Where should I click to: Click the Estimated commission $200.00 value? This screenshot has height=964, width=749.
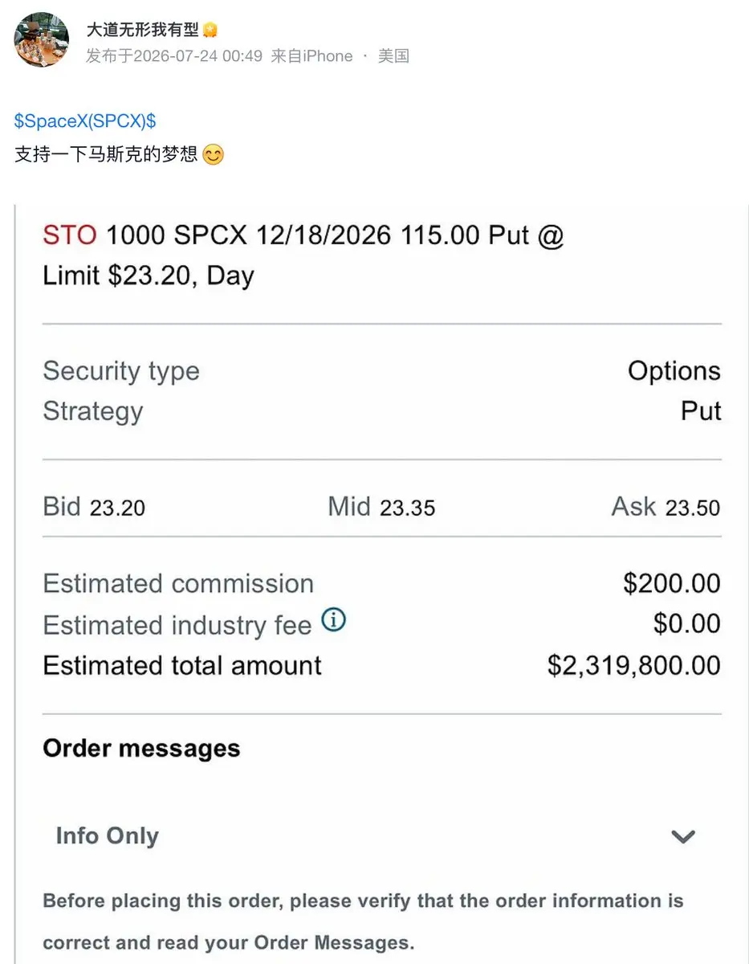pyautogui.click(x=672, y=583)
